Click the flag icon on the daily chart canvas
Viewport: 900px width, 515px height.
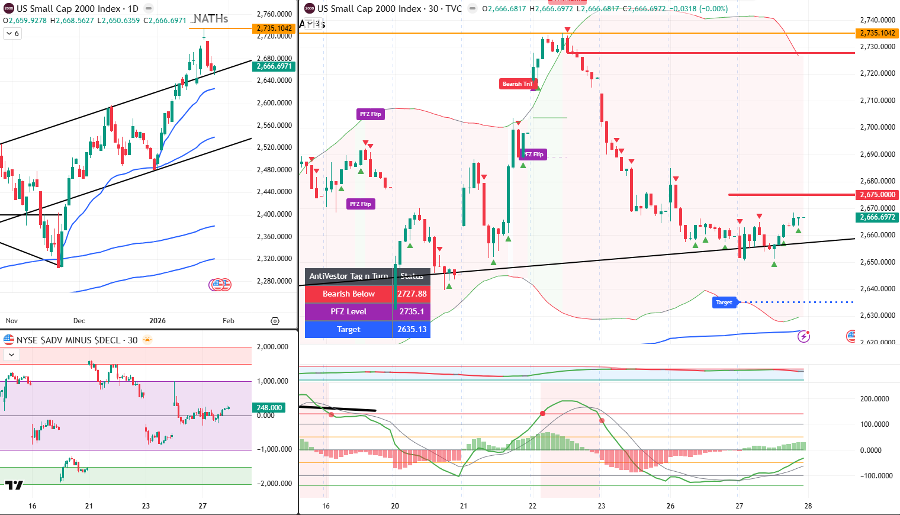[x=217, y=284]
